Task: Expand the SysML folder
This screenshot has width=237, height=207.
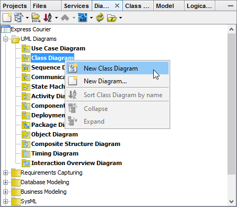Action: click(5, 201)
